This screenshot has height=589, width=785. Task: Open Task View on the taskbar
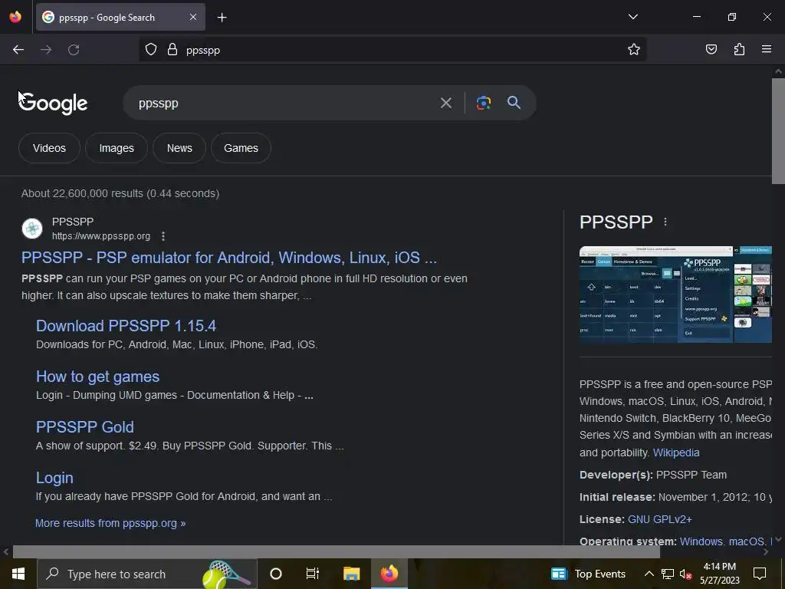tap(313, 574)
